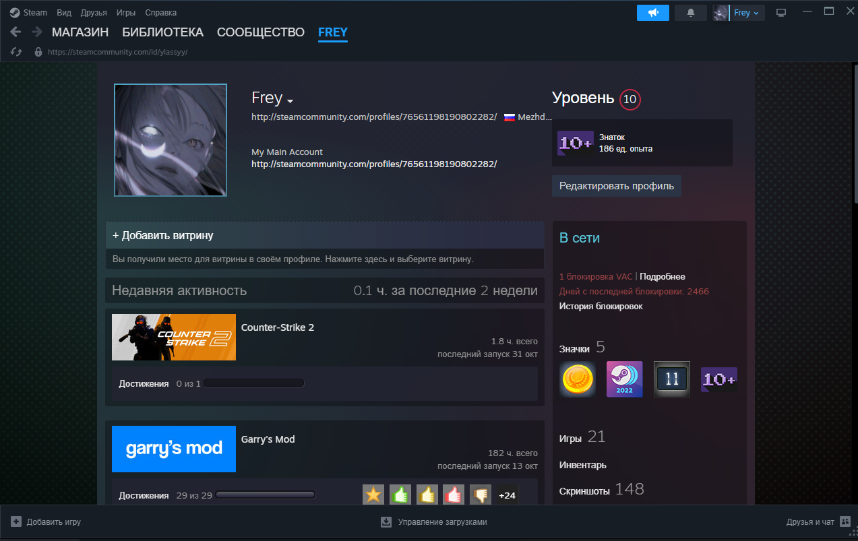
Task: Click the plus icon beside Добавить игру
Action: click(16, 521)
